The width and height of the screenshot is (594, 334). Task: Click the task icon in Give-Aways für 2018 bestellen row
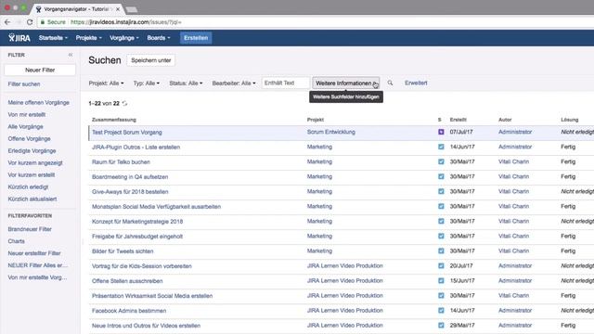[441, 191]
